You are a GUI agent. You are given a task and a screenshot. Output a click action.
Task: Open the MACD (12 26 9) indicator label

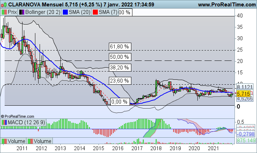26,122
